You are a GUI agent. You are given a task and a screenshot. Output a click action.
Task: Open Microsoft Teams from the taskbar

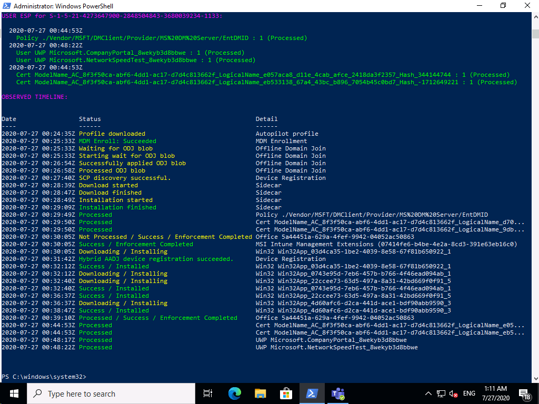338,393
